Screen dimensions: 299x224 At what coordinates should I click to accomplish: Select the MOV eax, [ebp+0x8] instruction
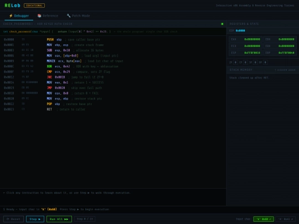(113, 56)
